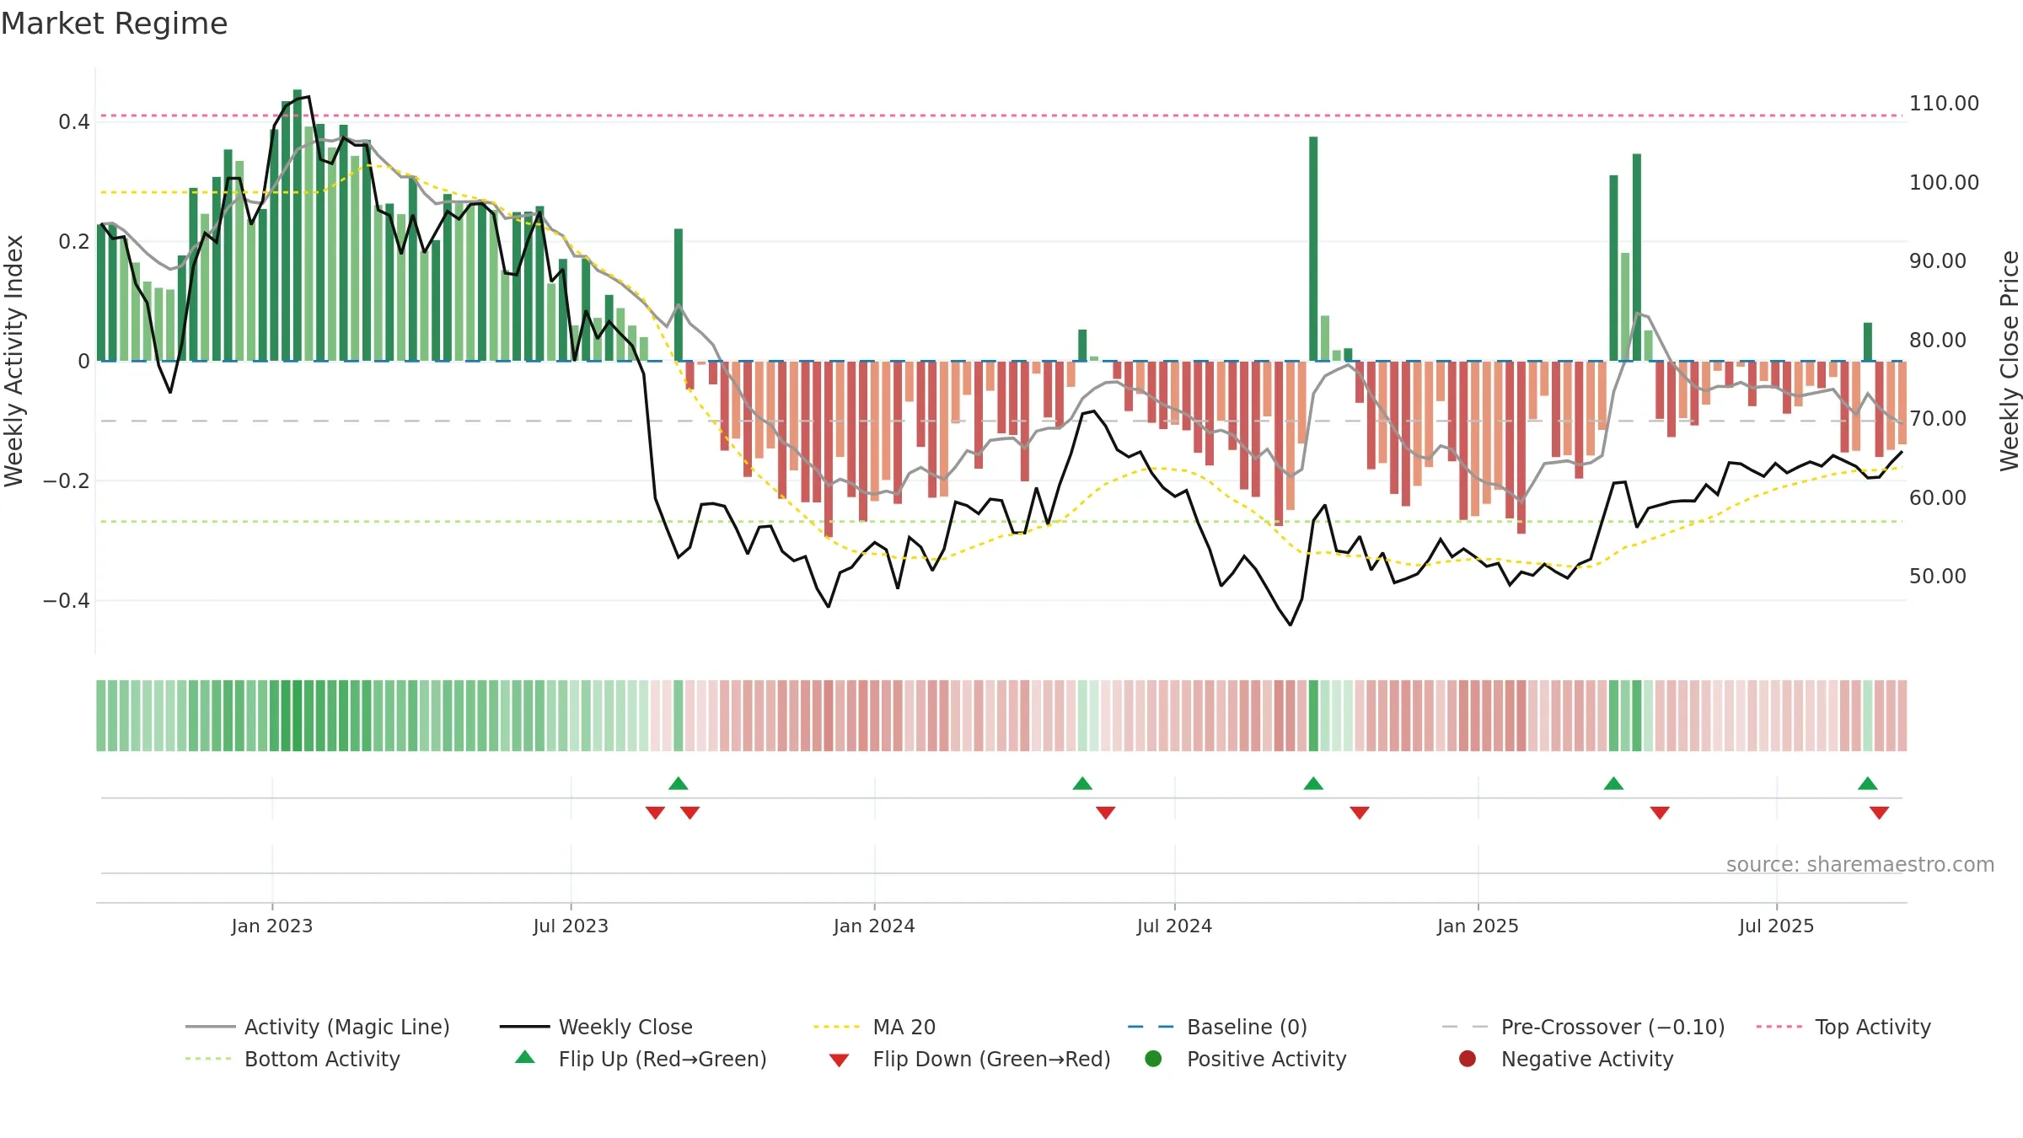Select the tallest green activity bar after Jul 2024

pos(1313,249)
